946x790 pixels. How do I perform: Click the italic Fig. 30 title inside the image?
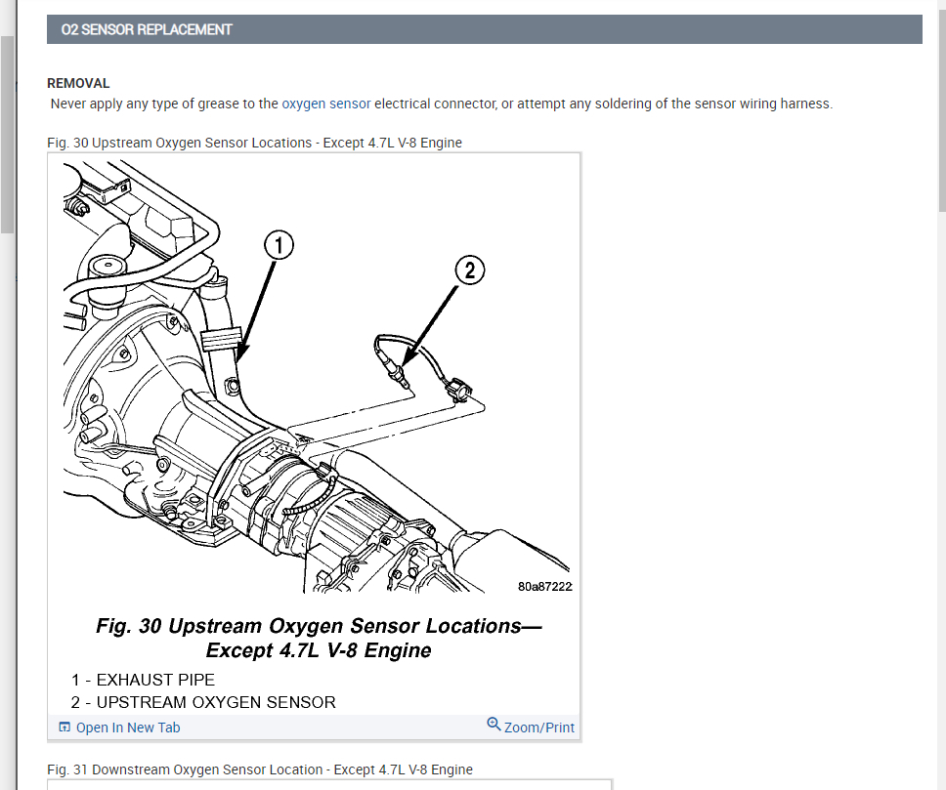pos(319,638)
